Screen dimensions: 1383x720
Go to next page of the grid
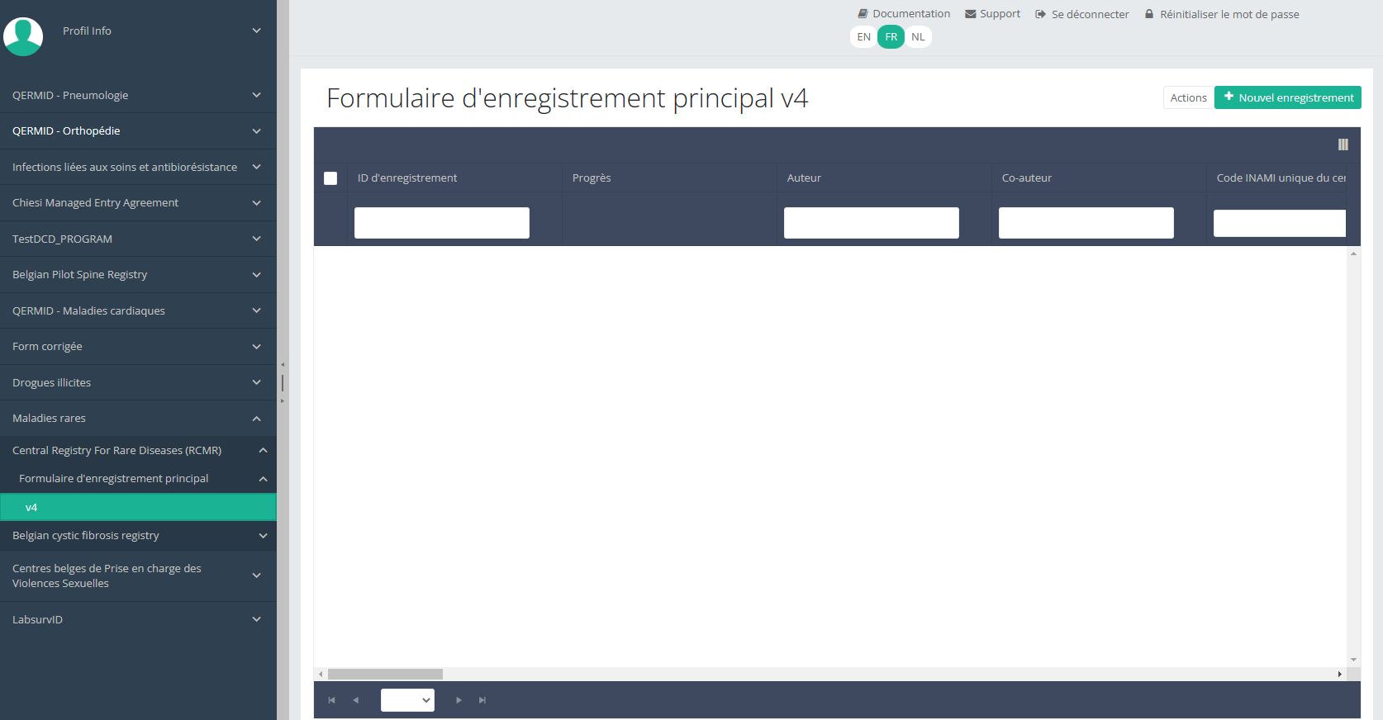point(459,700)
